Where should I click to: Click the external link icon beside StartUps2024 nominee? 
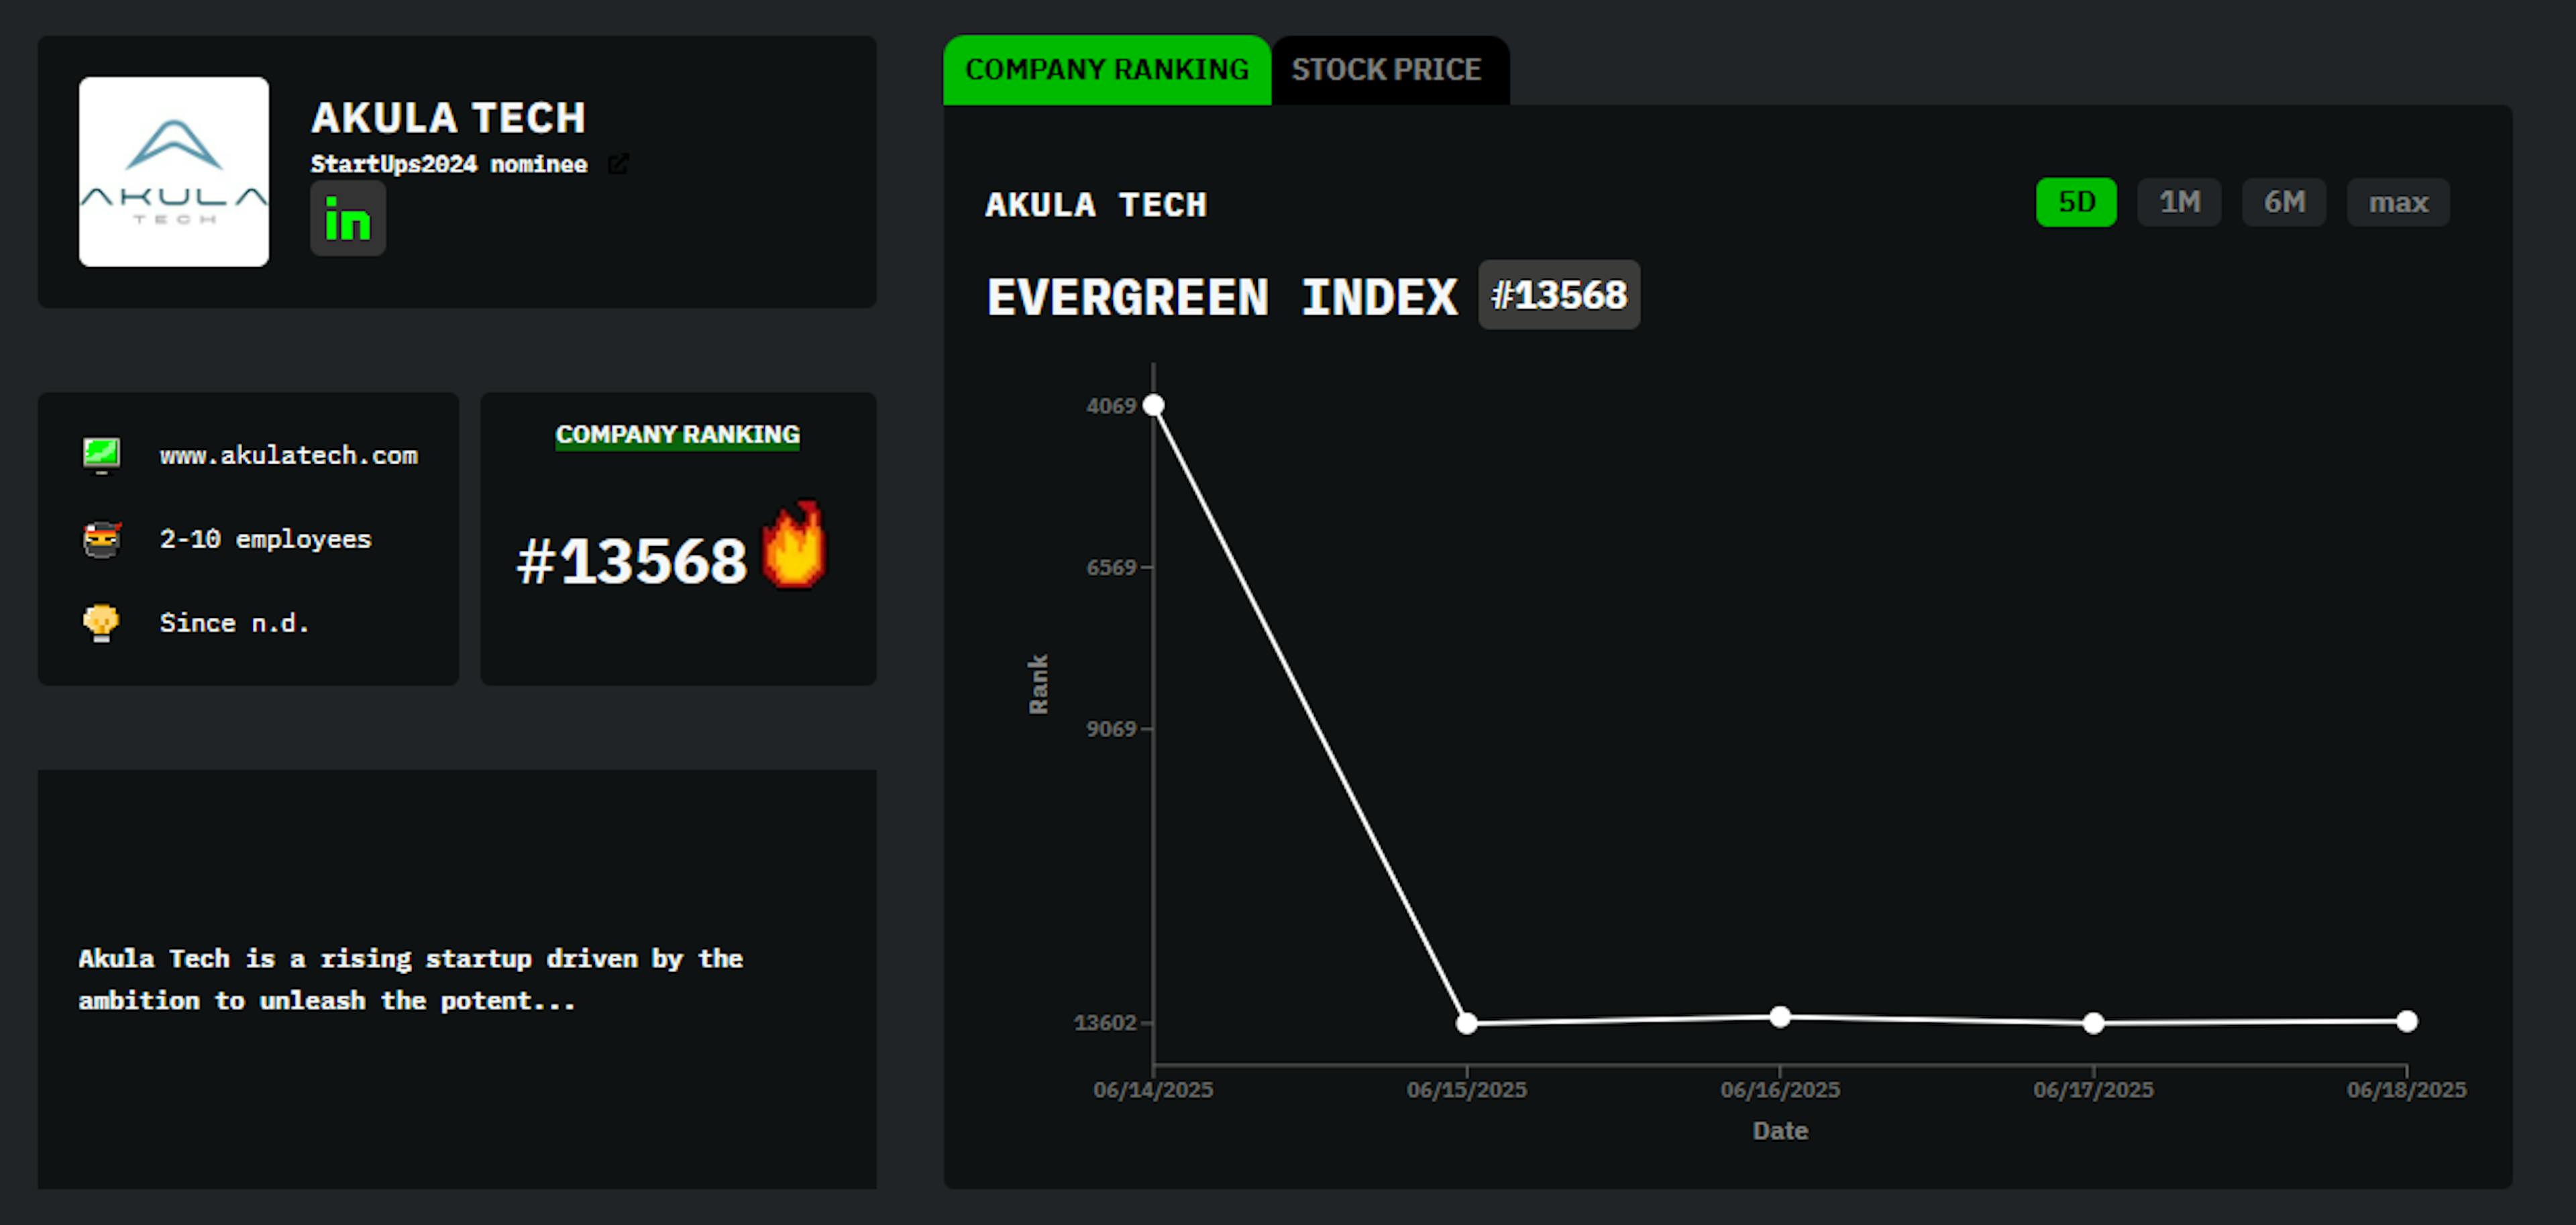point(618,163)
